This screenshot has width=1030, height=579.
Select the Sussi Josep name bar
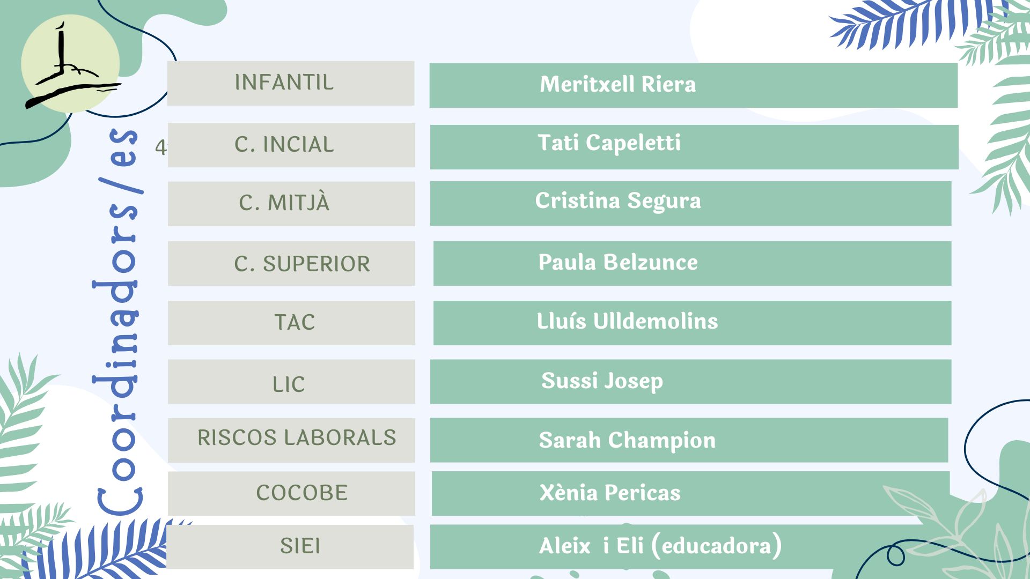point(690,382)
